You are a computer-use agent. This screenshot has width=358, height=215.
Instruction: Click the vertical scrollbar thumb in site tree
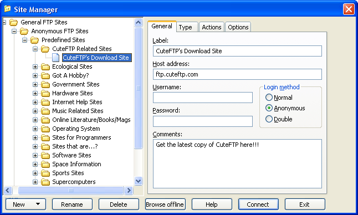coord(139,88)
